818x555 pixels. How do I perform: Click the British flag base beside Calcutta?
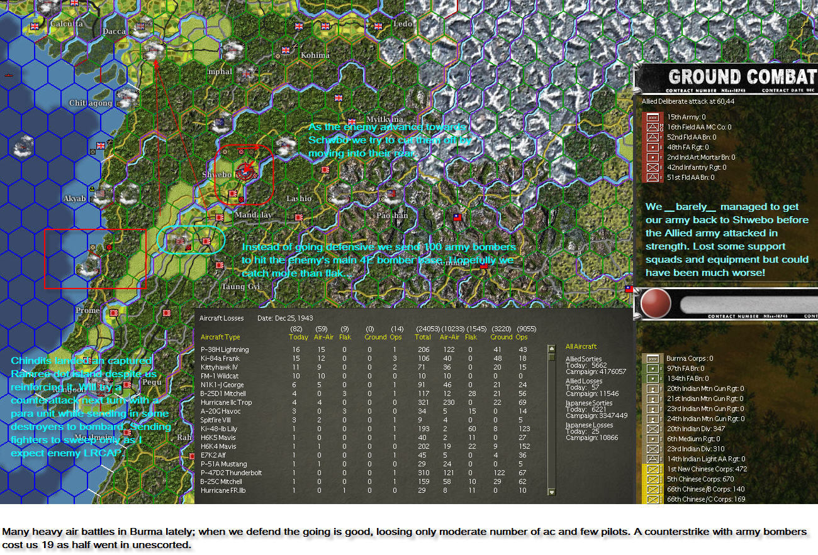tap(35, 26)
